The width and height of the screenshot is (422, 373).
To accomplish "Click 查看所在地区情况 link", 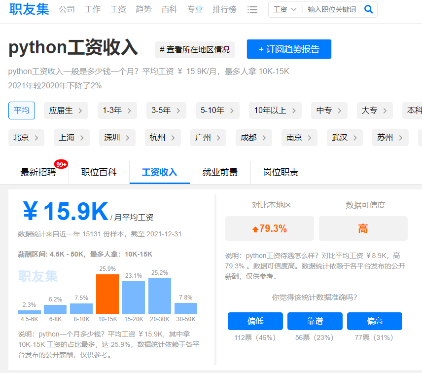I will click(195, 50).
